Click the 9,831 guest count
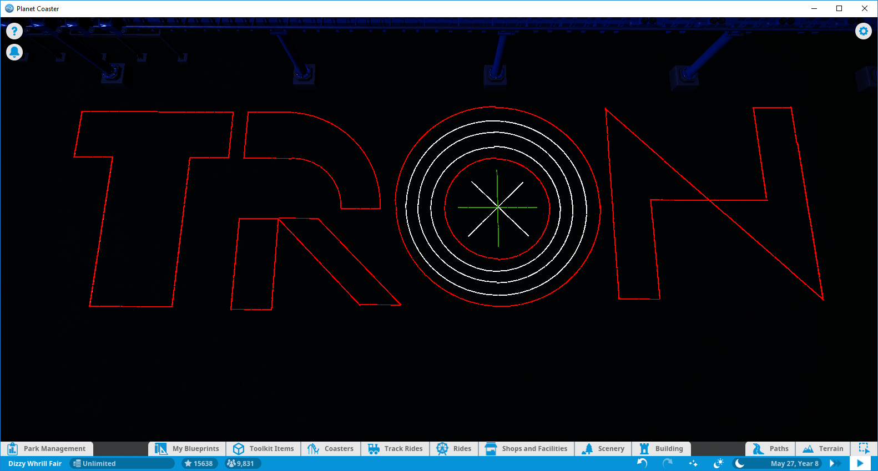Viewport: 878px width, 471px height. point(243,464)
